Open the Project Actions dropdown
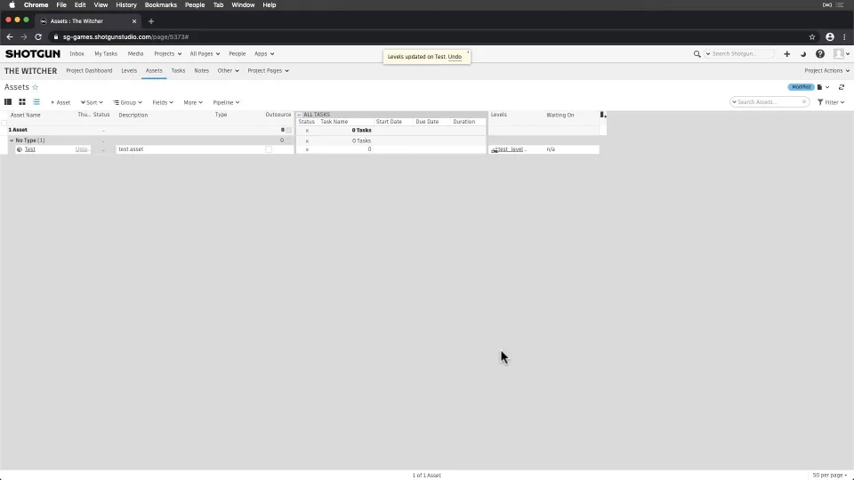 [x=826, y=71]
